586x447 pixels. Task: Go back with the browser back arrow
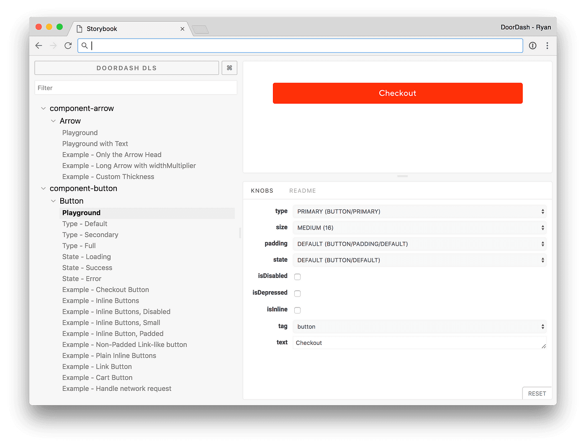point(39,46)
